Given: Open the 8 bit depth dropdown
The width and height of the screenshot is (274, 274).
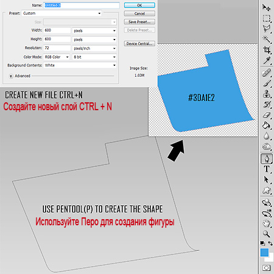Looking at the screenshot, I should [x=94, y=57].
